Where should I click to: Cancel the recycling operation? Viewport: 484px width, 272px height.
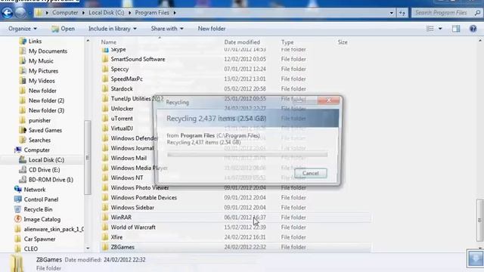point(311,173)
